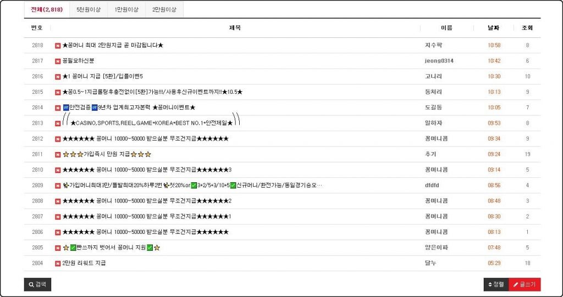
Task: Click the new-post icon beside post 2804
Action: tap(58, 264)
